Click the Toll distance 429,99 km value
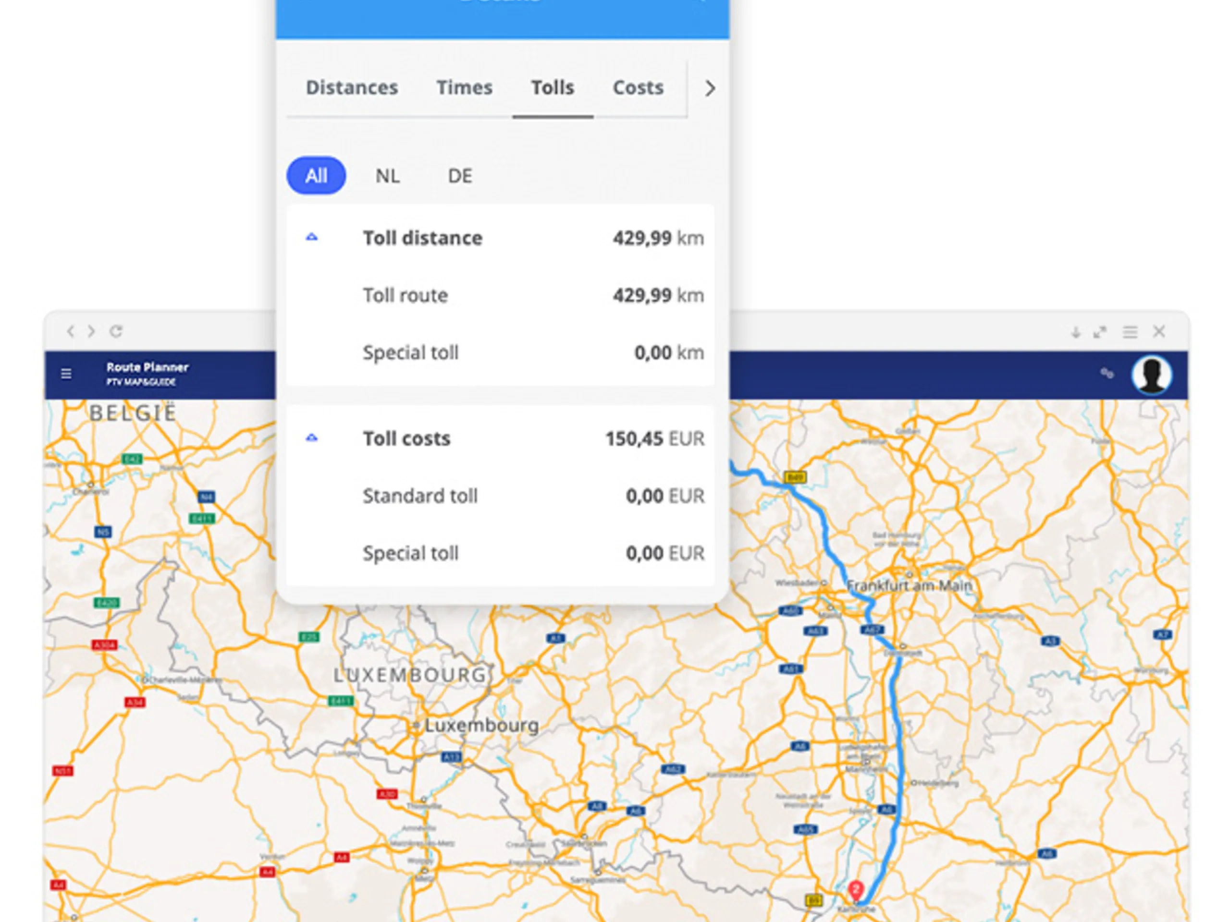The height and width of the screenshot is (922, 1230). click(658, 238)
